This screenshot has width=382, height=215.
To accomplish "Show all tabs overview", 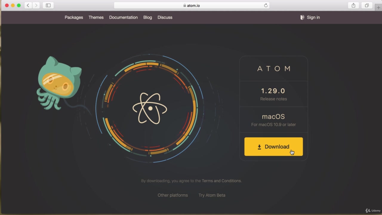I will click(x=367, y=5).
